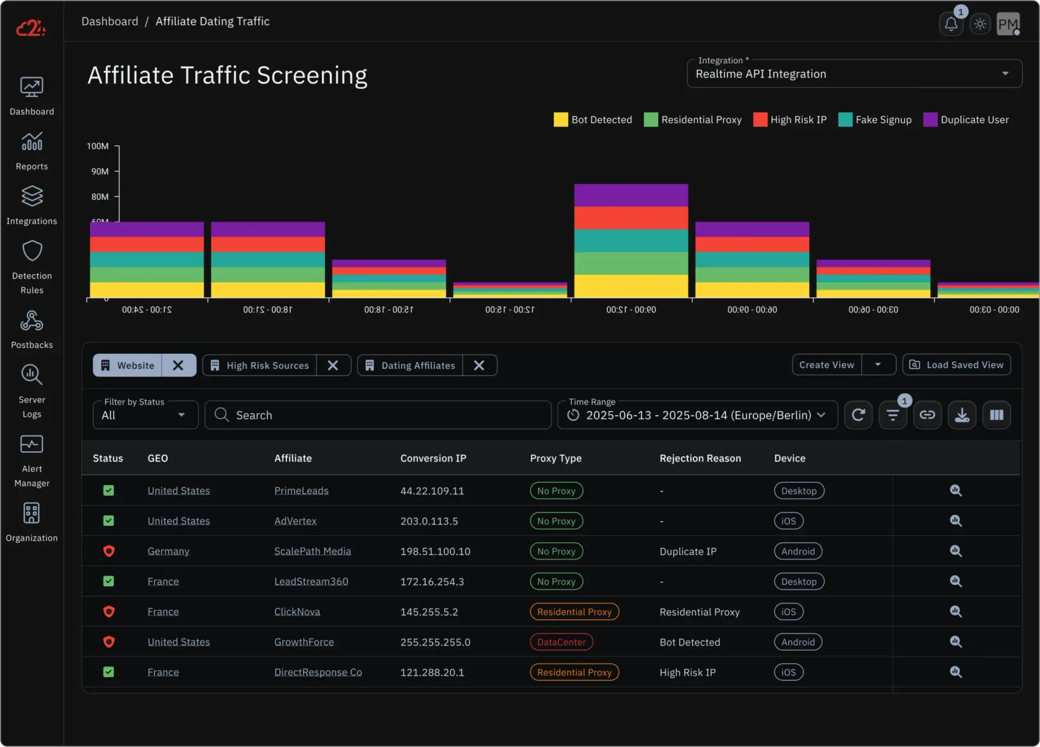1040x747 pixels.
Task: Inspect the PrimeLeads row details magnifier
Action: (x=955, y=491)
